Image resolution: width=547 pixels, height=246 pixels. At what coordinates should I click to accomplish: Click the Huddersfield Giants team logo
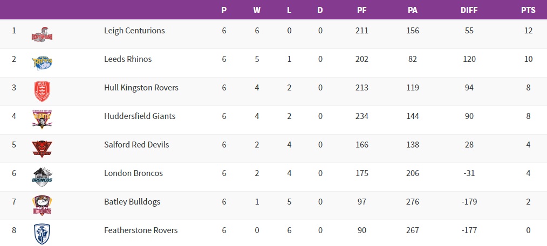click(42, 120)
